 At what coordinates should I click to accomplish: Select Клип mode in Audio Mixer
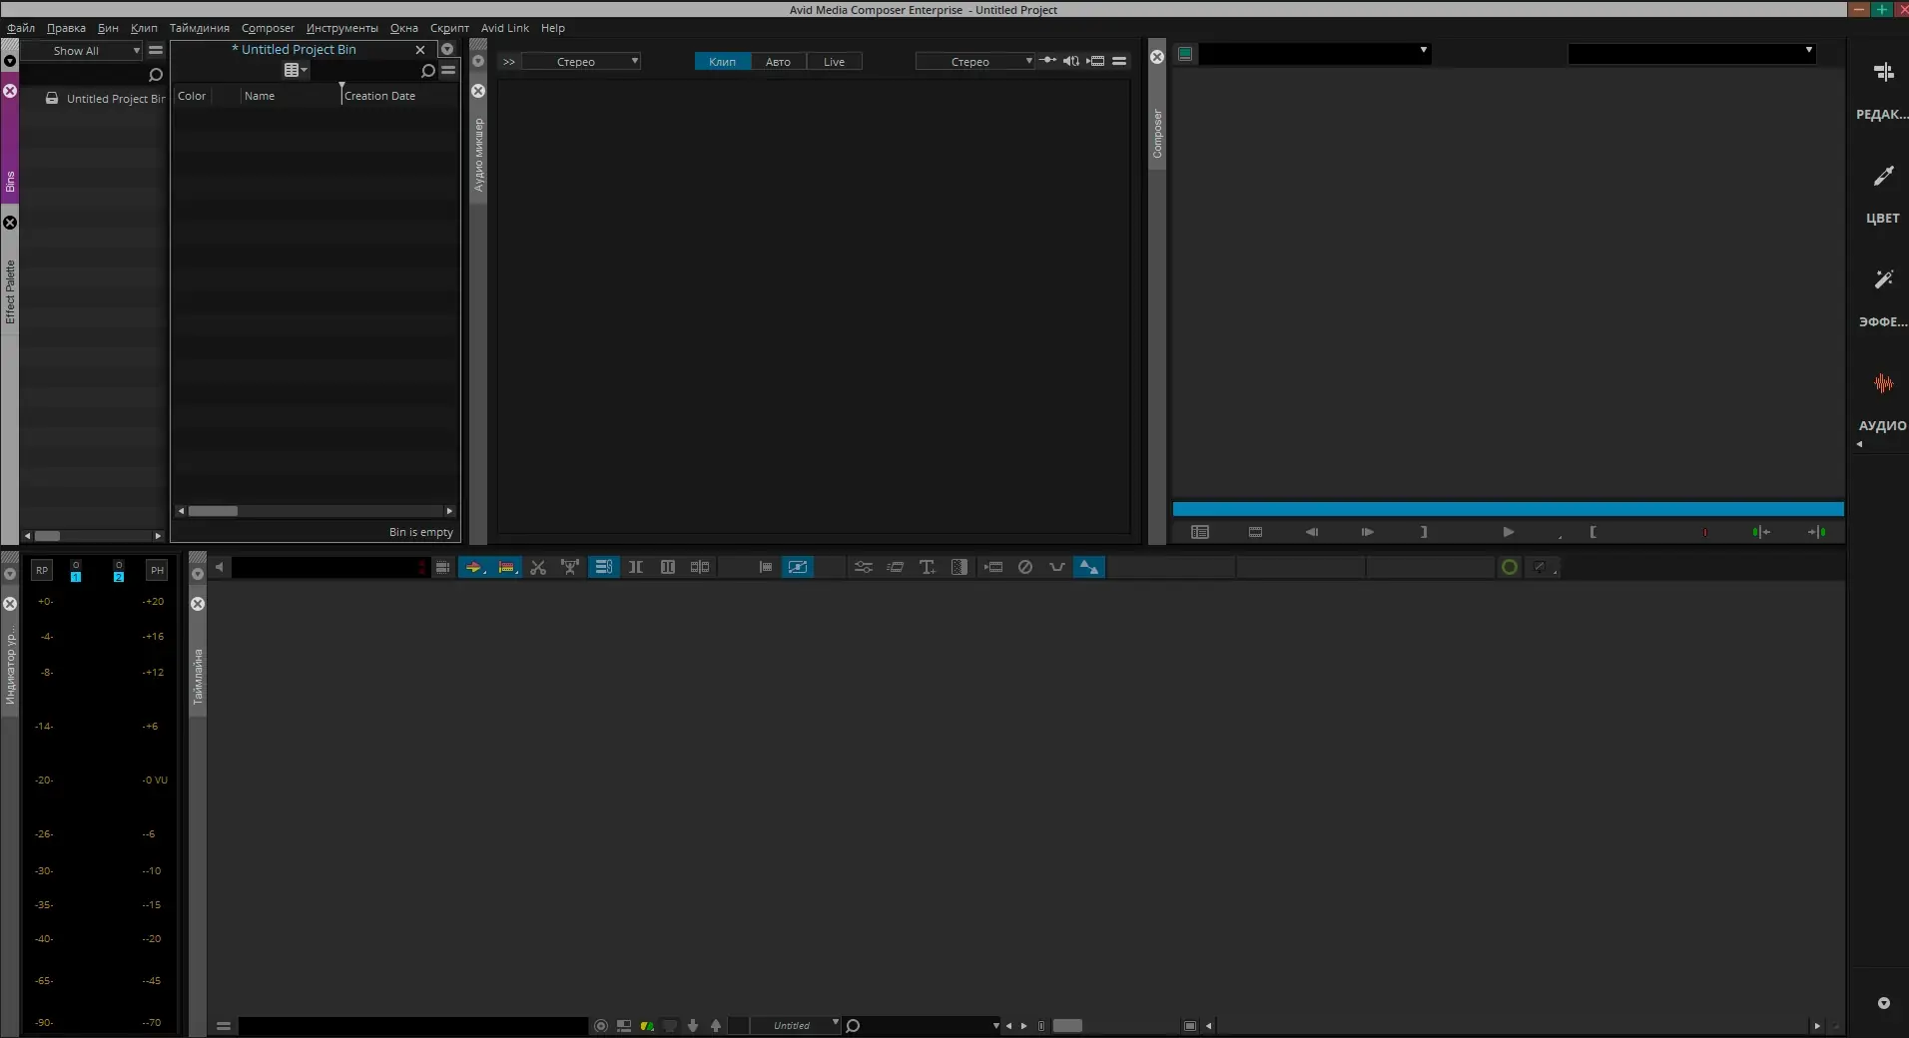point(723,62)
